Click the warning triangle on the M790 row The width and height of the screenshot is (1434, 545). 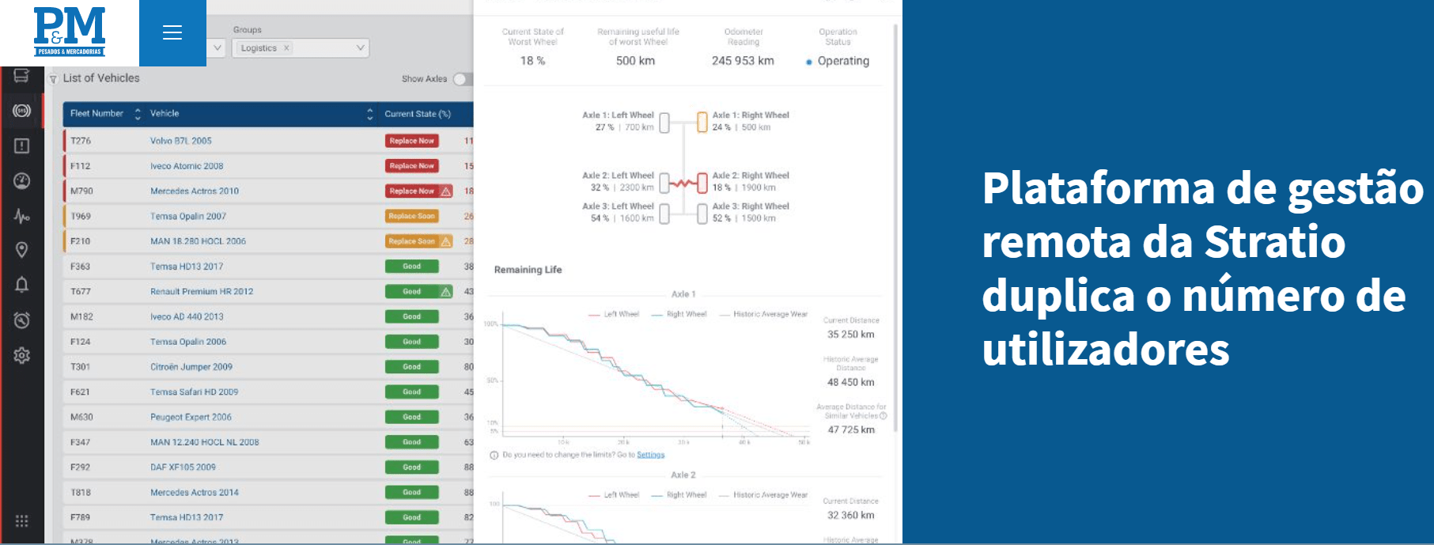click(x=446, y=191)
